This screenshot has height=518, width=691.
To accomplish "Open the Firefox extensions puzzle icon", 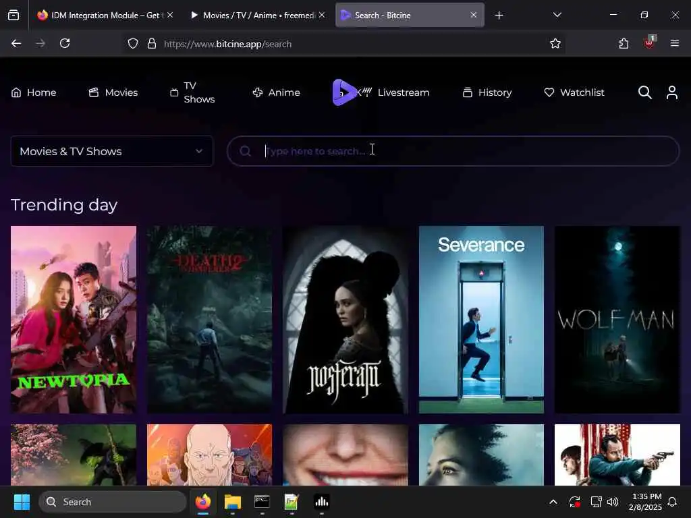I will pos(624,43).
